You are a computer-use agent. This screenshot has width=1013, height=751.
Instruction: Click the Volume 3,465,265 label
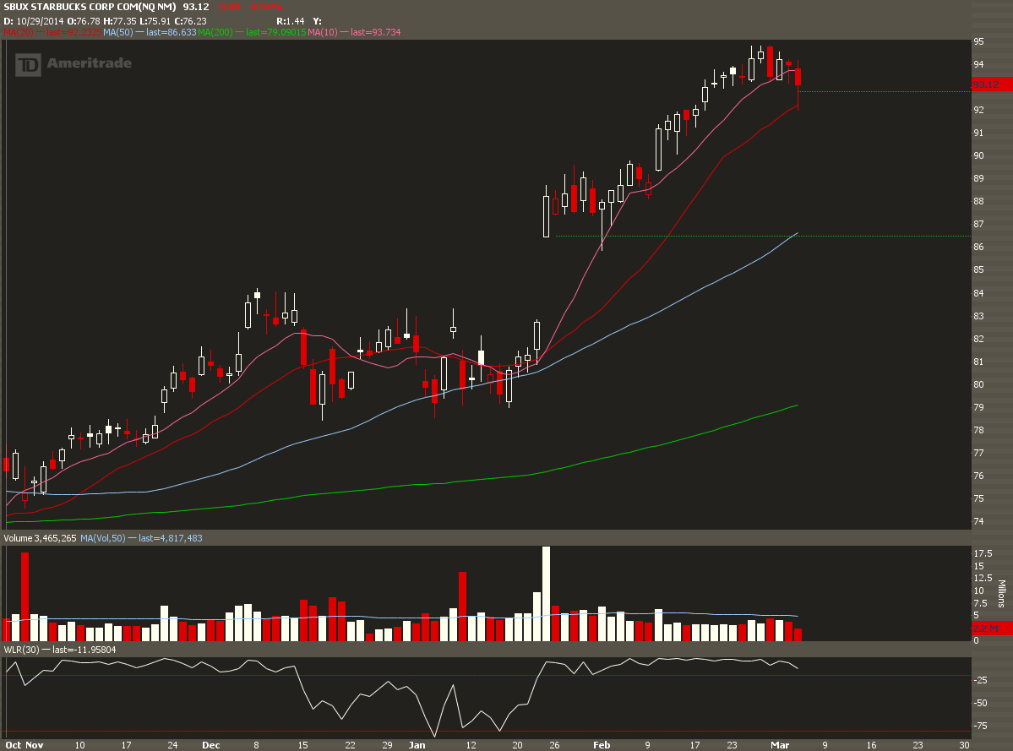(40, 538)
